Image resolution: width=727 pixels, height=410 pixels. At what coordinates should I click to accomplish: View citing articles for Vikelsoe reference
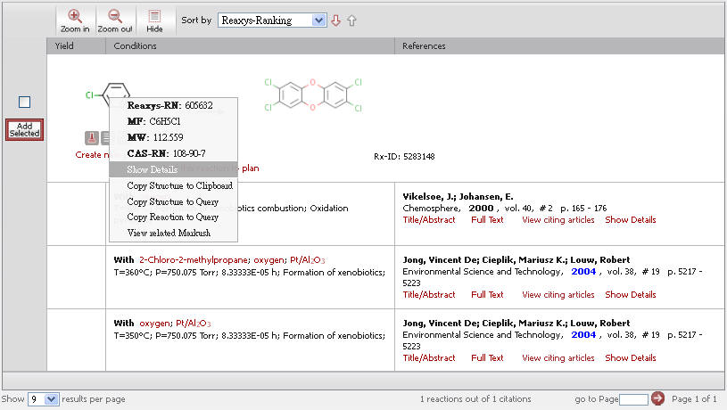[x=558, y=219]
